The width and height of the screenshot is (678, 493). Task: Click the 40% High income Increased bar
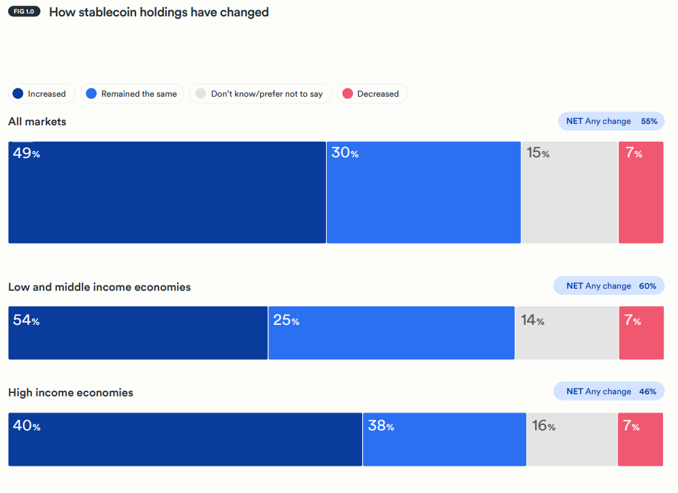pyautogui.click(x=184, y=439)
